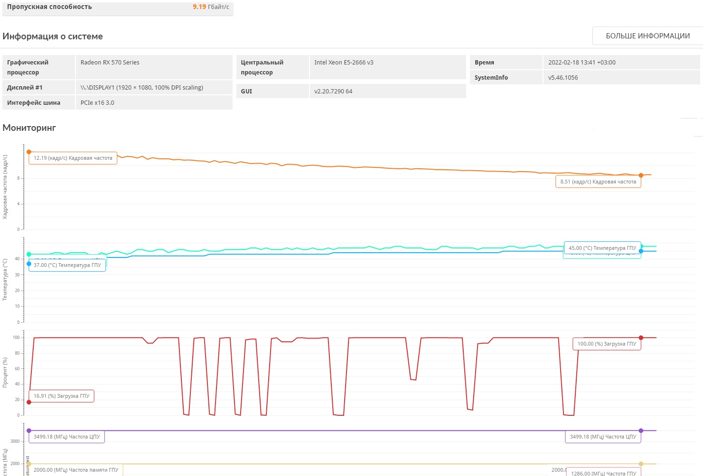
Task: Click the '12.19 (кадр/с) Кадровая частота' tooltip
Action: click(x=73, y=158)
